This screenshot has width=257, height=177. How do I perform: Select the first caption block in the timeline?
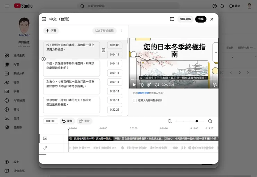tap(91, 139)
